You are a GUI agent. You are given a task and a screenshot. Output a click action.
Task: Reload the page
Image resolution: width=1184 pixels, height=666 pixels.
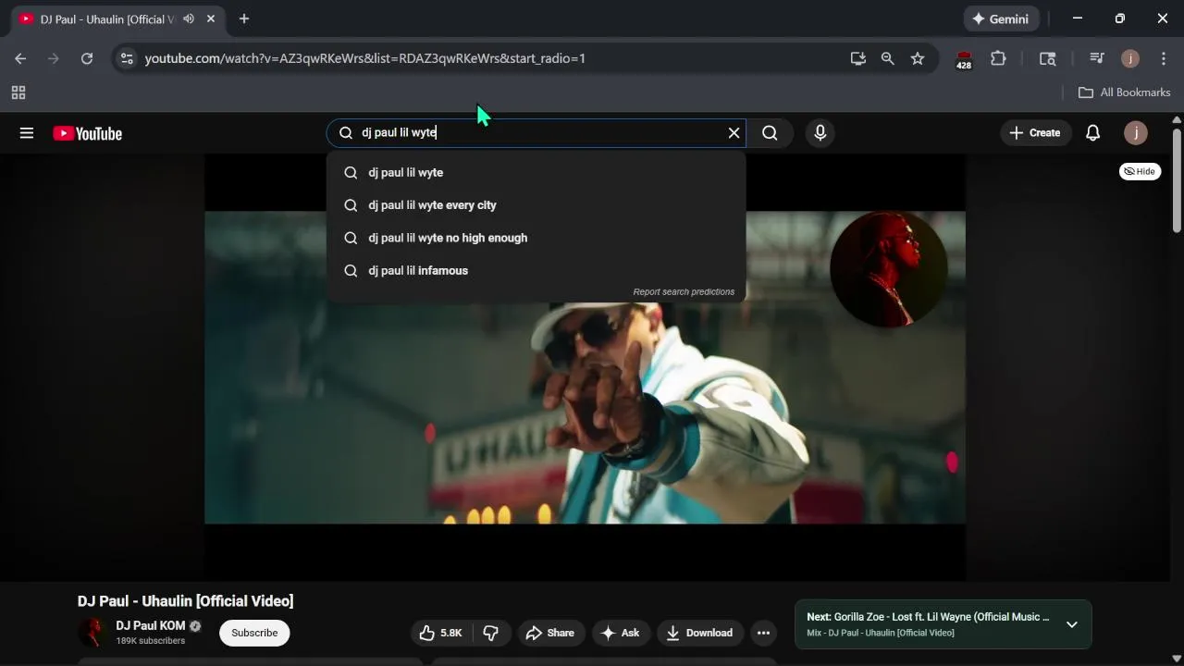[x=87, y=58]
